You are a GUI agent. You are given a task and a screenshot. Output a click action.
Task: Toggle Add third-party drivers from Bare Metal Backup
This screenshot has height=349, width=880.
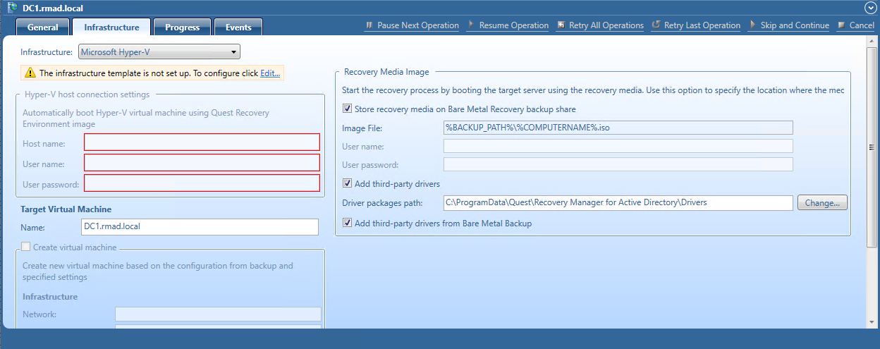(x=347, y=223)
